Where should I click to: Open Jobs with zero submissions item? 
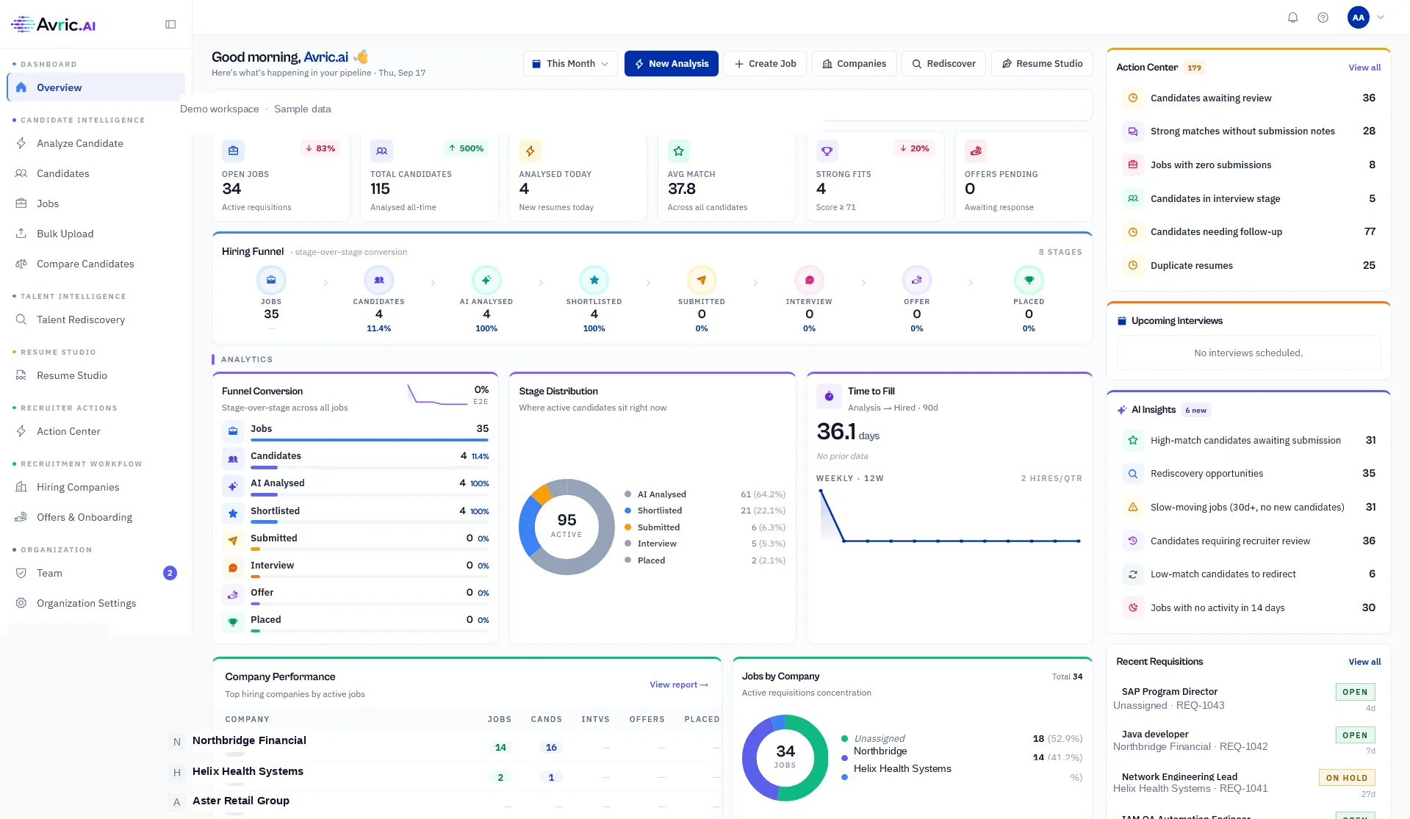[x=1248, y=165]
